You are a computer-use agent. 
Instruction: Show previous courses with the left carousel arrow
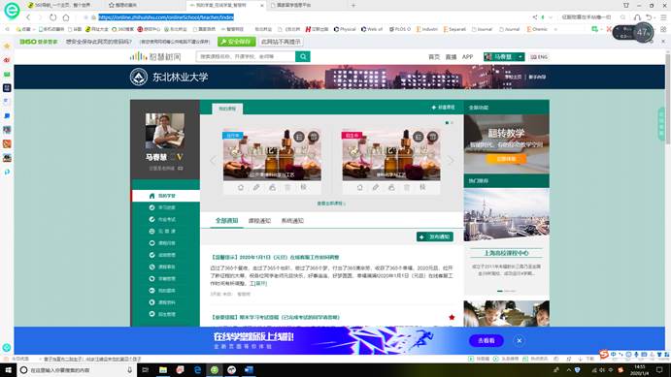pos(213,161)
